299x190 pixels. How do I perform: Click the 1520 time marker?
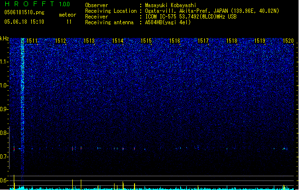288,41
